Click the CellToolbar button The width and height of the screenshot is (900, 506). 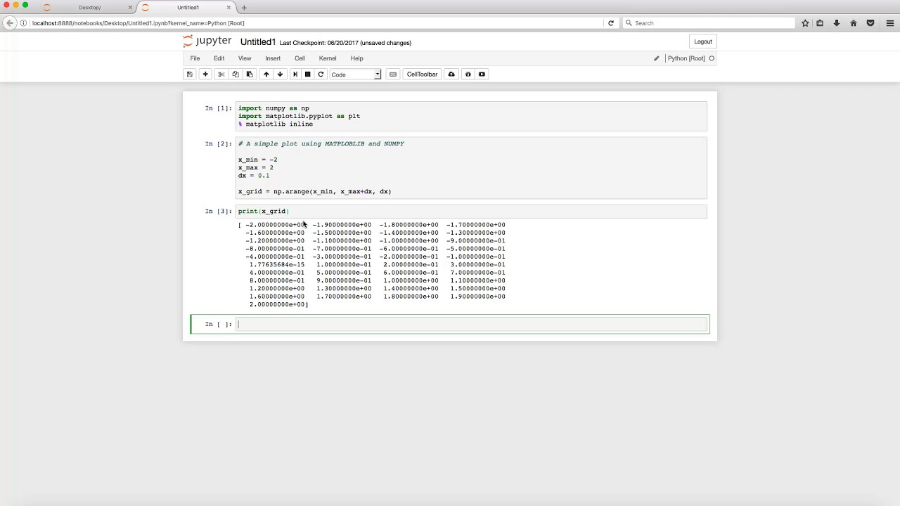[422, 74]
